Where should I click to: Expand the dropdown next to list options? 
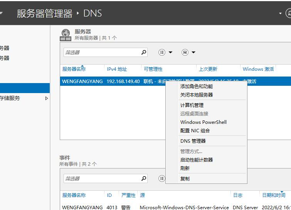coord(170,52)
